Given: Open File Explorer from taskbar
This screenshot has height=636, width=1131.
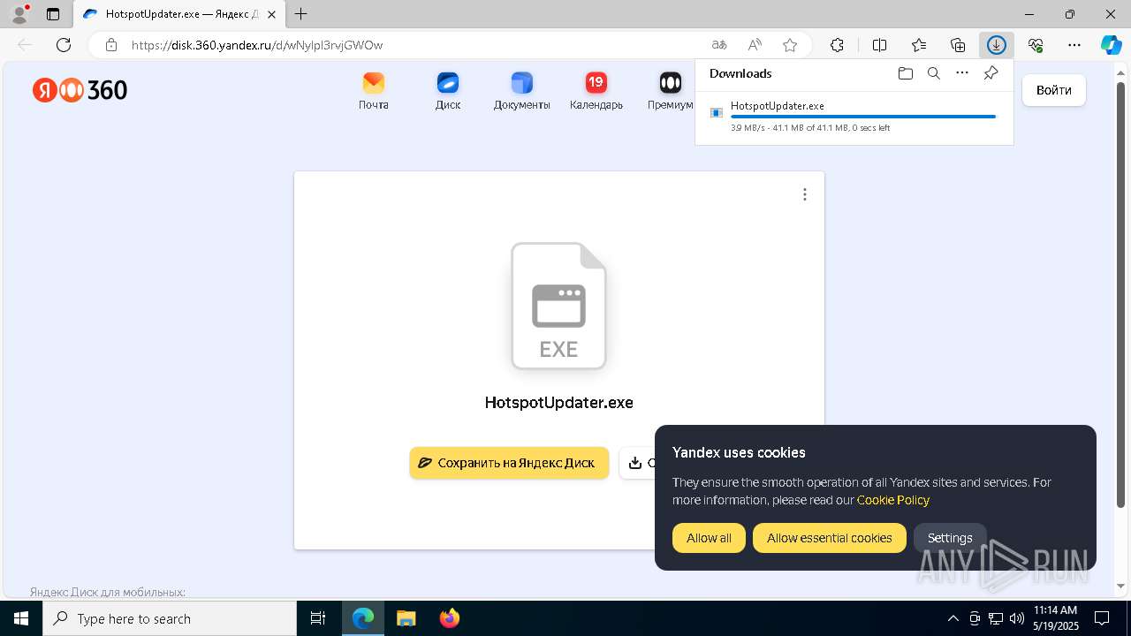Looking at the screenshot, I should (x=406, y=618).
